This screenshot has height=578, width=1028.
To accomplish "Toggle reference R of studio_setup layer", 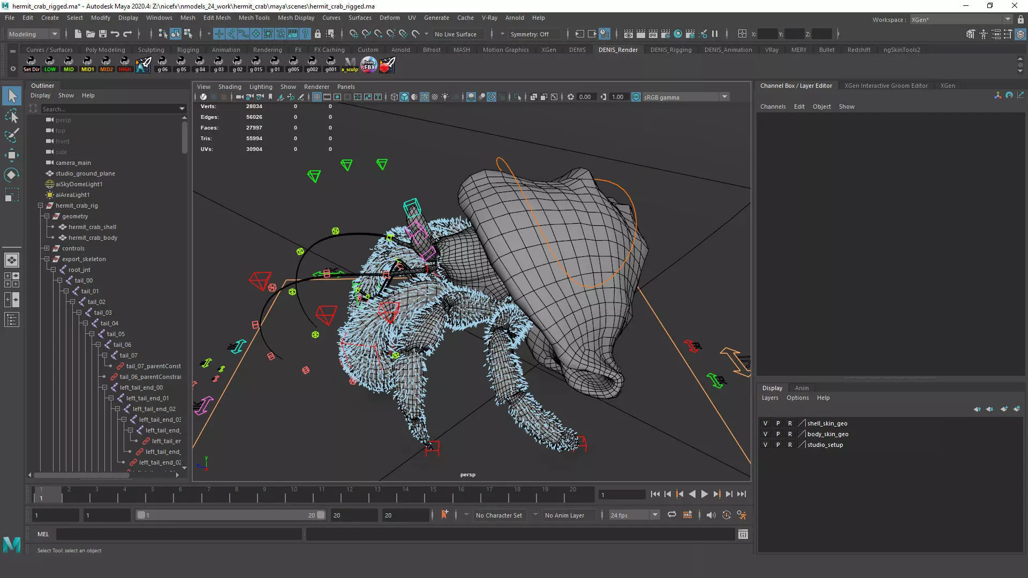I will (790, 445).
